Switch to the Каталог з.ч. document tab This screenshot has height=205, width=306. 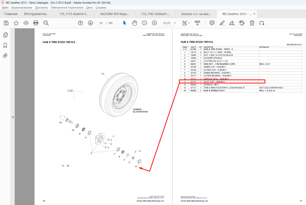point(196,14)
